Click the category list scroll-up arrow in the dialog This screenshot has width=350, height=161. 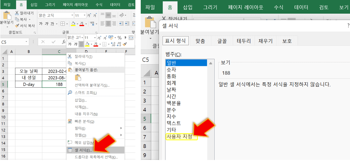click(x=210, y=63)
